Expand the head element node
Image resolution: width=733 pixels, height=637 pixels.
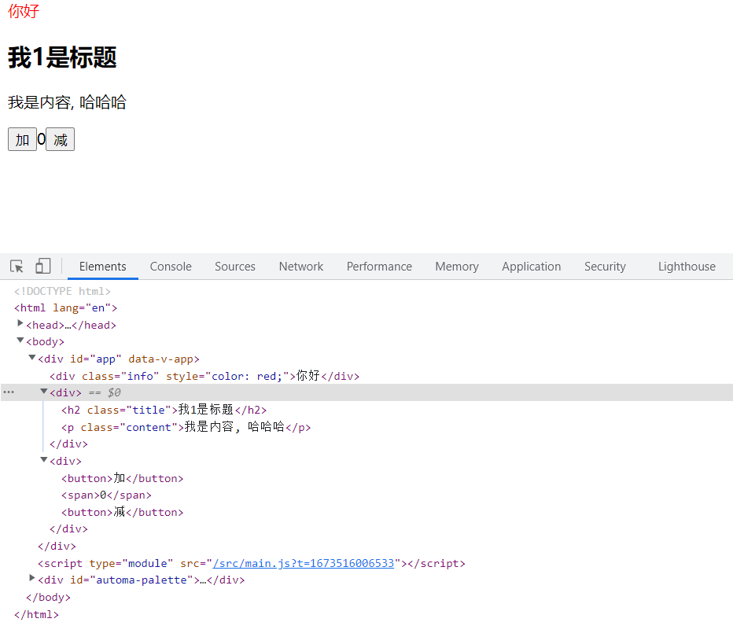[x=20, y=323]
